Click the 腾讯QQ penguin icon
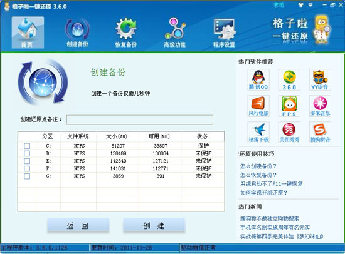Image resolution: width=345 pixels, height=254 pixels. click(258, 79)
